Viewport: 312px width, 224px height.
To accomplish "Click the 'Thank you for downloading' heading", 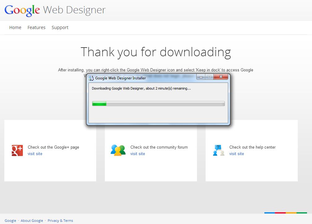I will click(156, 52).
